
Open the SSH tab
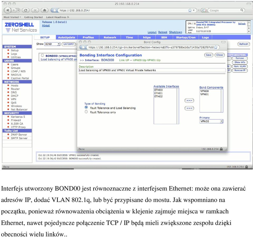(164, 37)
